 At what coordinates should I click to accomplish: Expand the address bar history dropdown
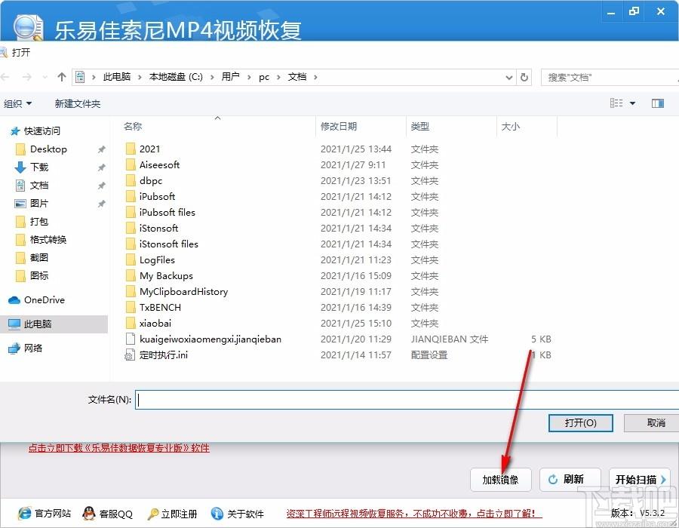(508, 78)
